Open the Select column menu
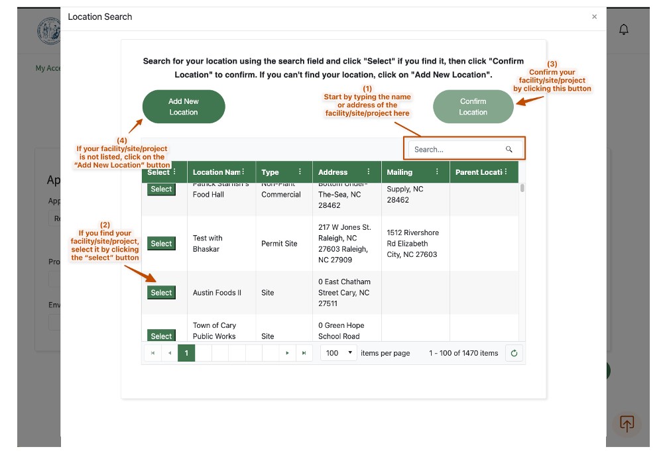Screen dimensions: 669x455 pyautogui.click(x=174, y=172)
